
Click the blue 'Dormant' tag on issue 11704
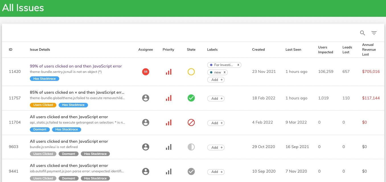tap(40, 129)
